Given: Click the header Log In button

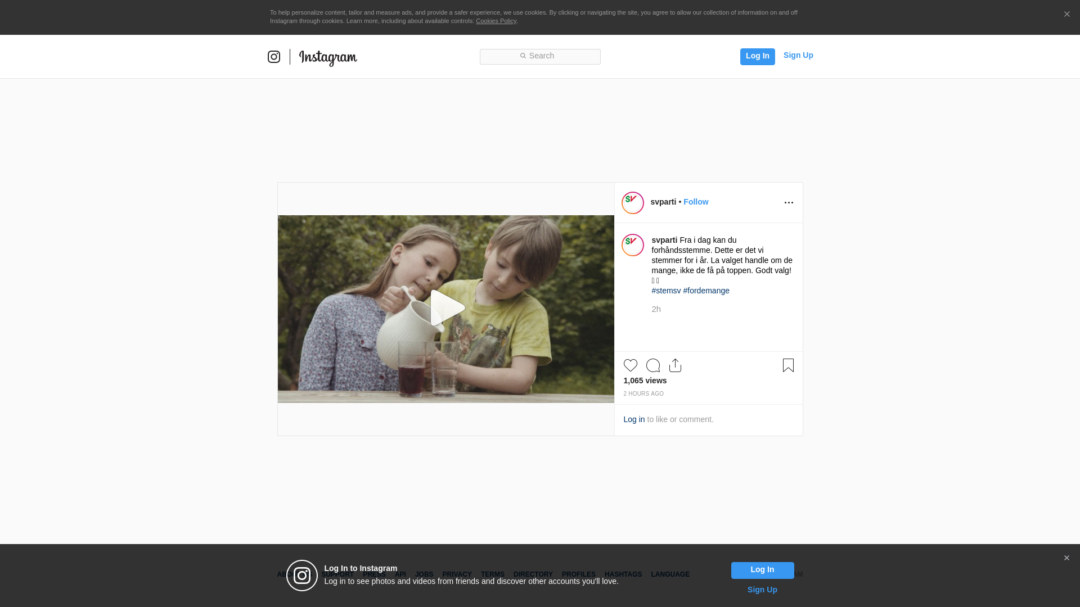Looking at the screenshot, I should [757, 56].
